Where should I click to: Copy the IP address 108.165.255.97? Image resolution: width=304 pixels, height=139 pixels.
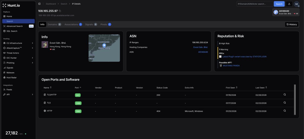(x=60, y=11)
